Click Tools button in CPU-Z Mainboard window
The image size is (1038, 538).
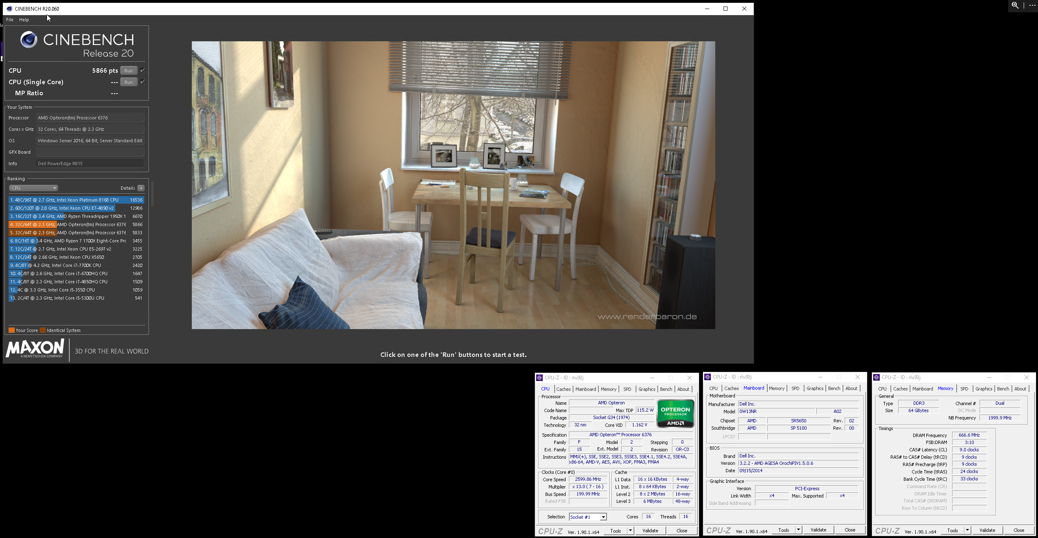784,530
